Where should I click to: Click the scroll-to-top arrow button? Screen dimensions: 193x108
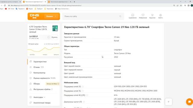click(x=169, y=102)
